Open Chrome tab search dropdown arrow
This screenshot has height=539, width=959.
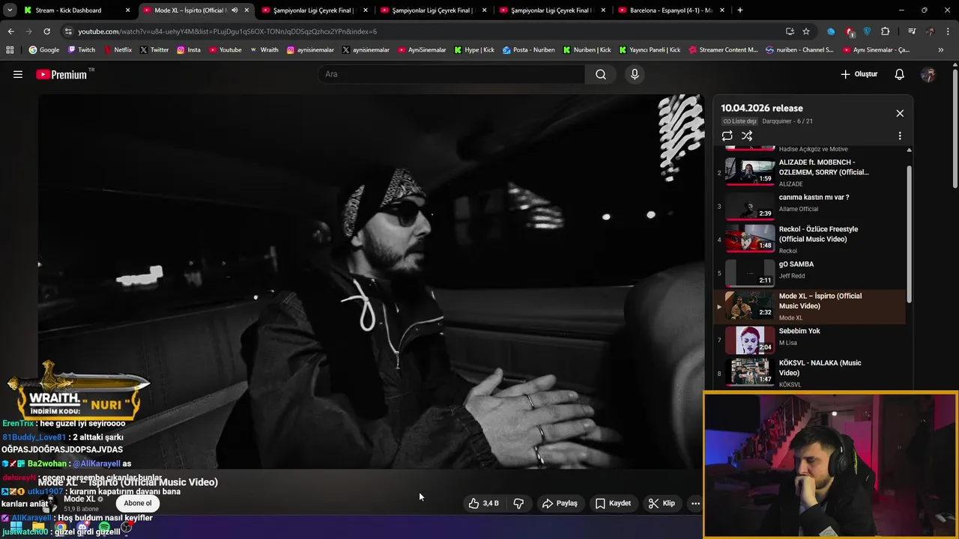10,10
